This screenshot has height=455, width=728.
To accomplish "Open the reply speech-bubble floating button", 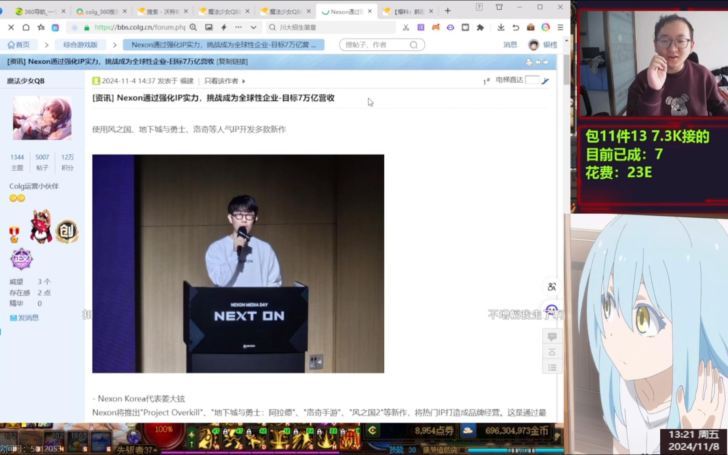I will pos(552,337).
